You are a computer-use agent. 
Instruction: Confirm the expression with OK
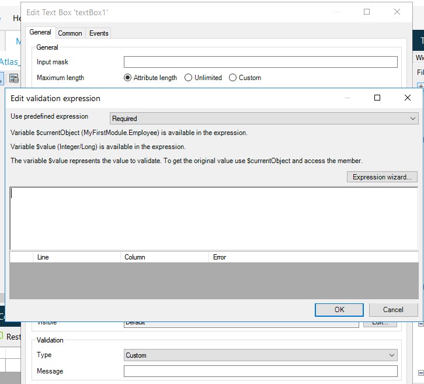[339, 310]
